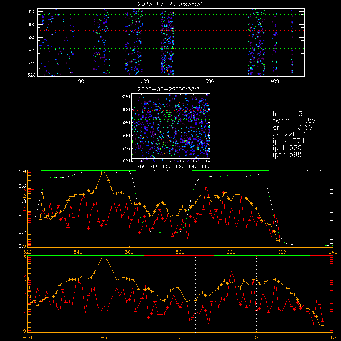Click the pixel cluster near 370 in top image
This screenshot has height=341, width=341.
click(257, 42)
